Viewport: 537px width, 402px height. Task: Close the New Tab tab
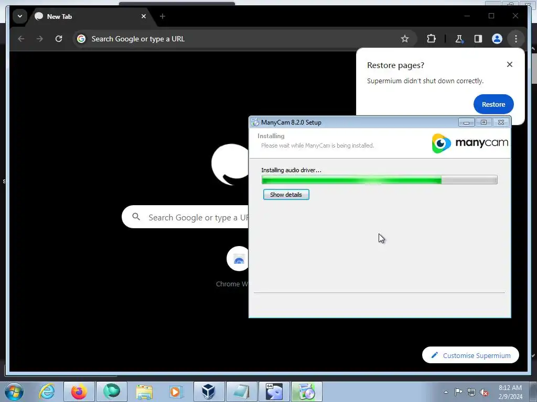[x=144, y=16]
